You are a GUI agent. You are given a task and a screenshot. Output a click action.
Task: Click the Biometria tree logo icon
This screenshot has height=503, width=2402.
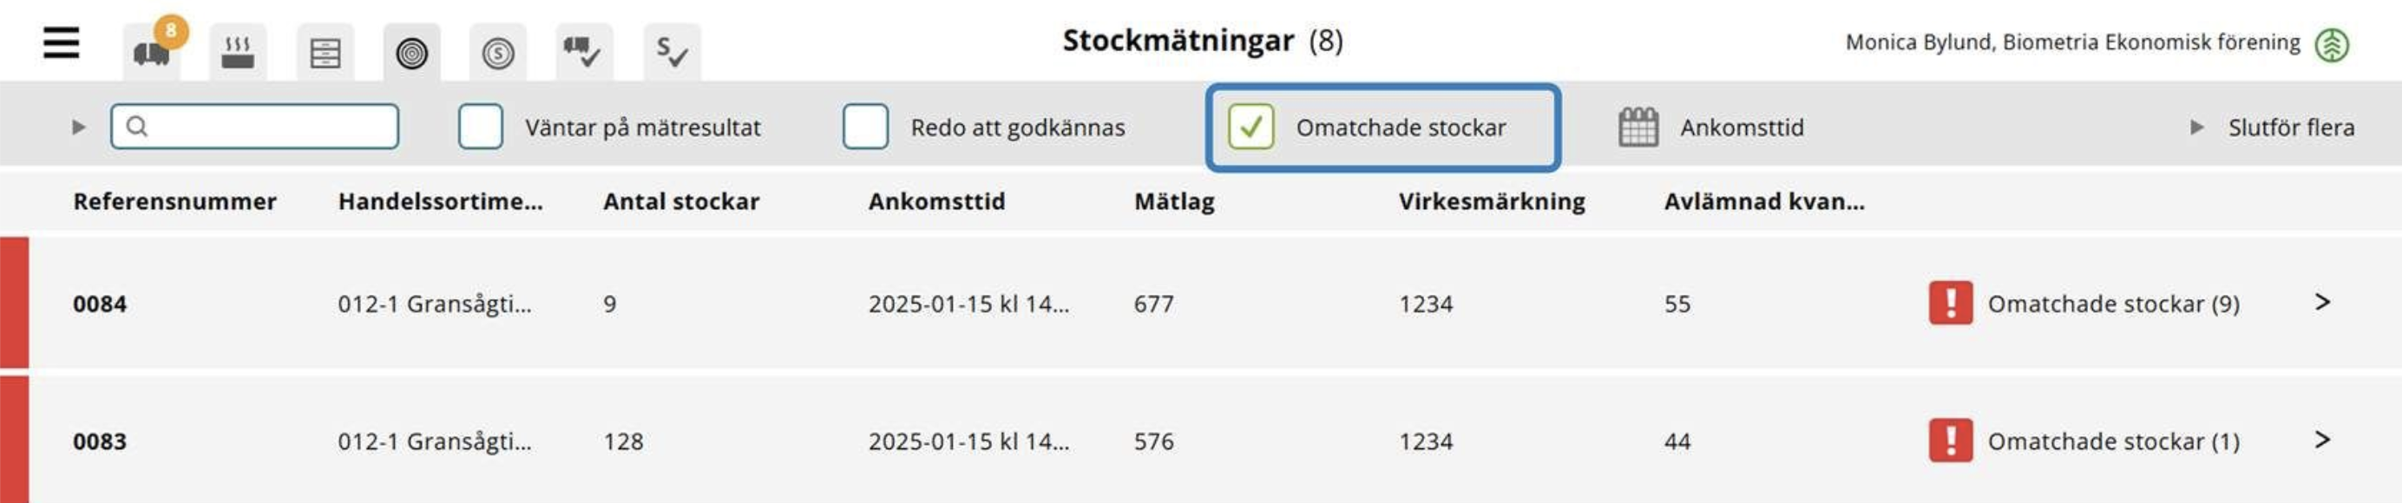click(x=2332, y=43)
